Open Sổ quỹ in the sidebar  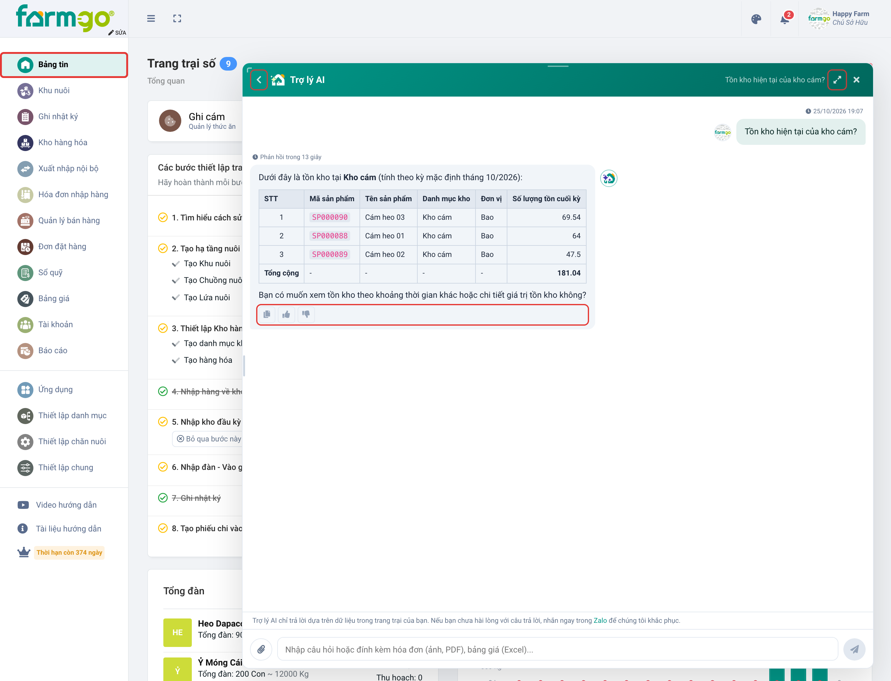click(64, 272)
